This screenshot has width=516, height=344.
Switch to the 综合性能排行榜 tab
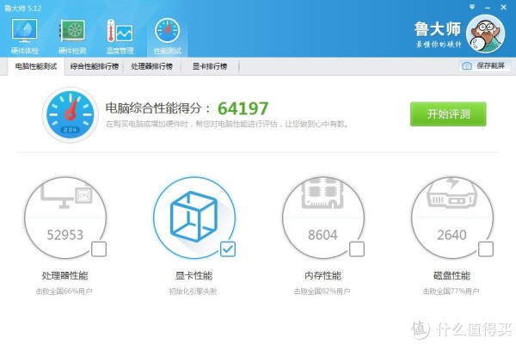tap(94, 66)
